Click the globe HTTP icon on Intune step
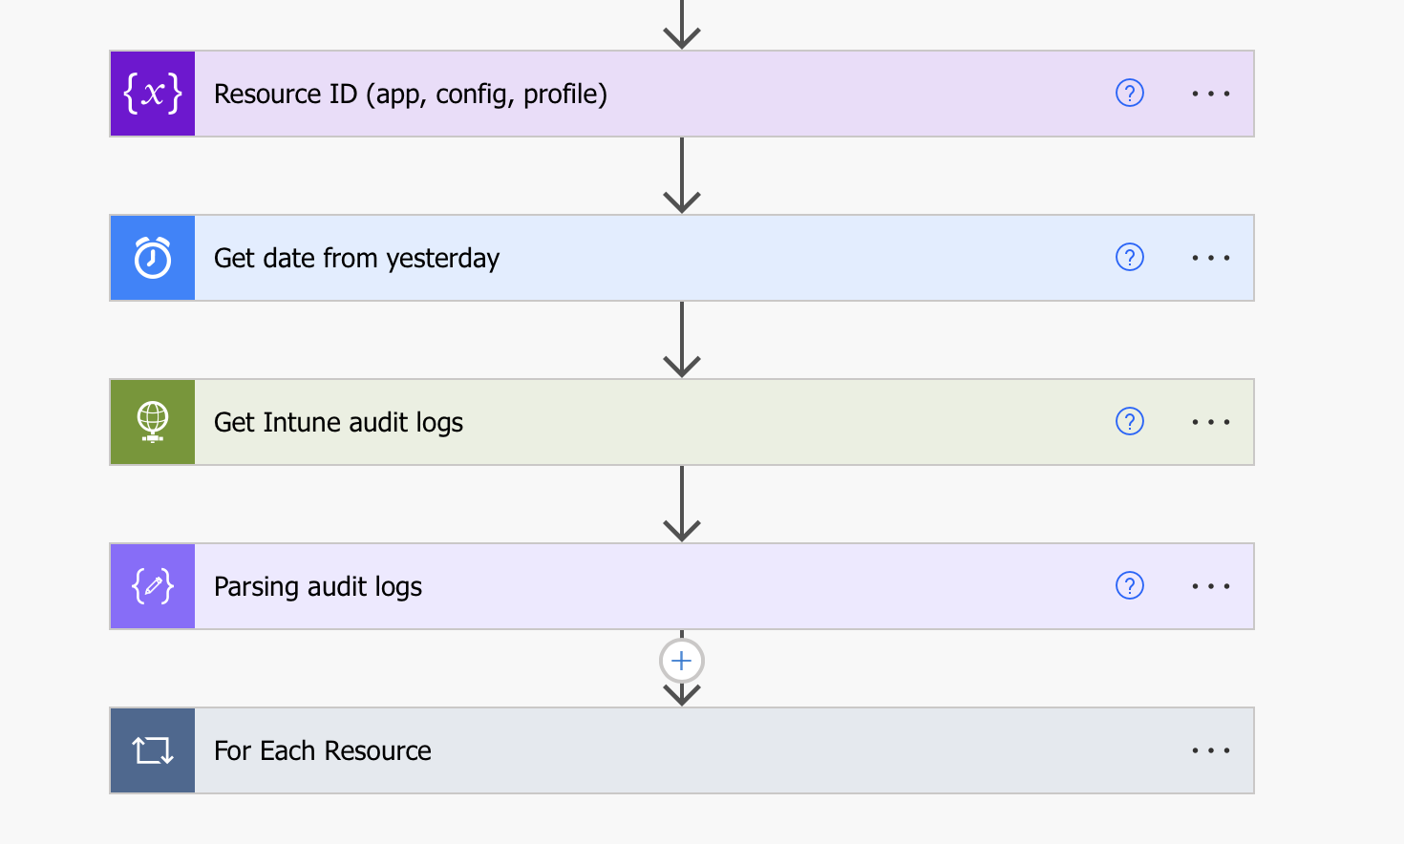This screenshot has height=844, width=1404. pos(153,422)
